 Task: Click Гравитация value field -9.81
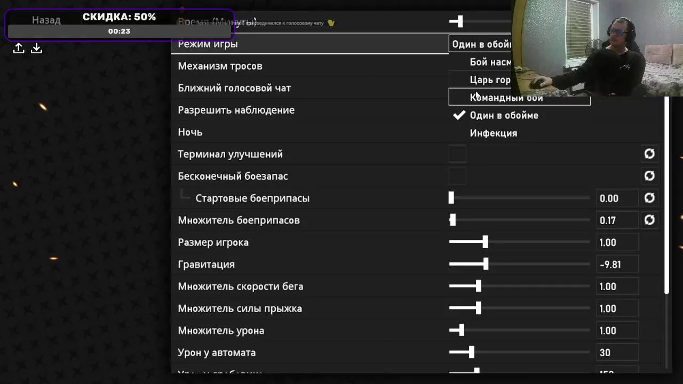click(x=617, y=265)
